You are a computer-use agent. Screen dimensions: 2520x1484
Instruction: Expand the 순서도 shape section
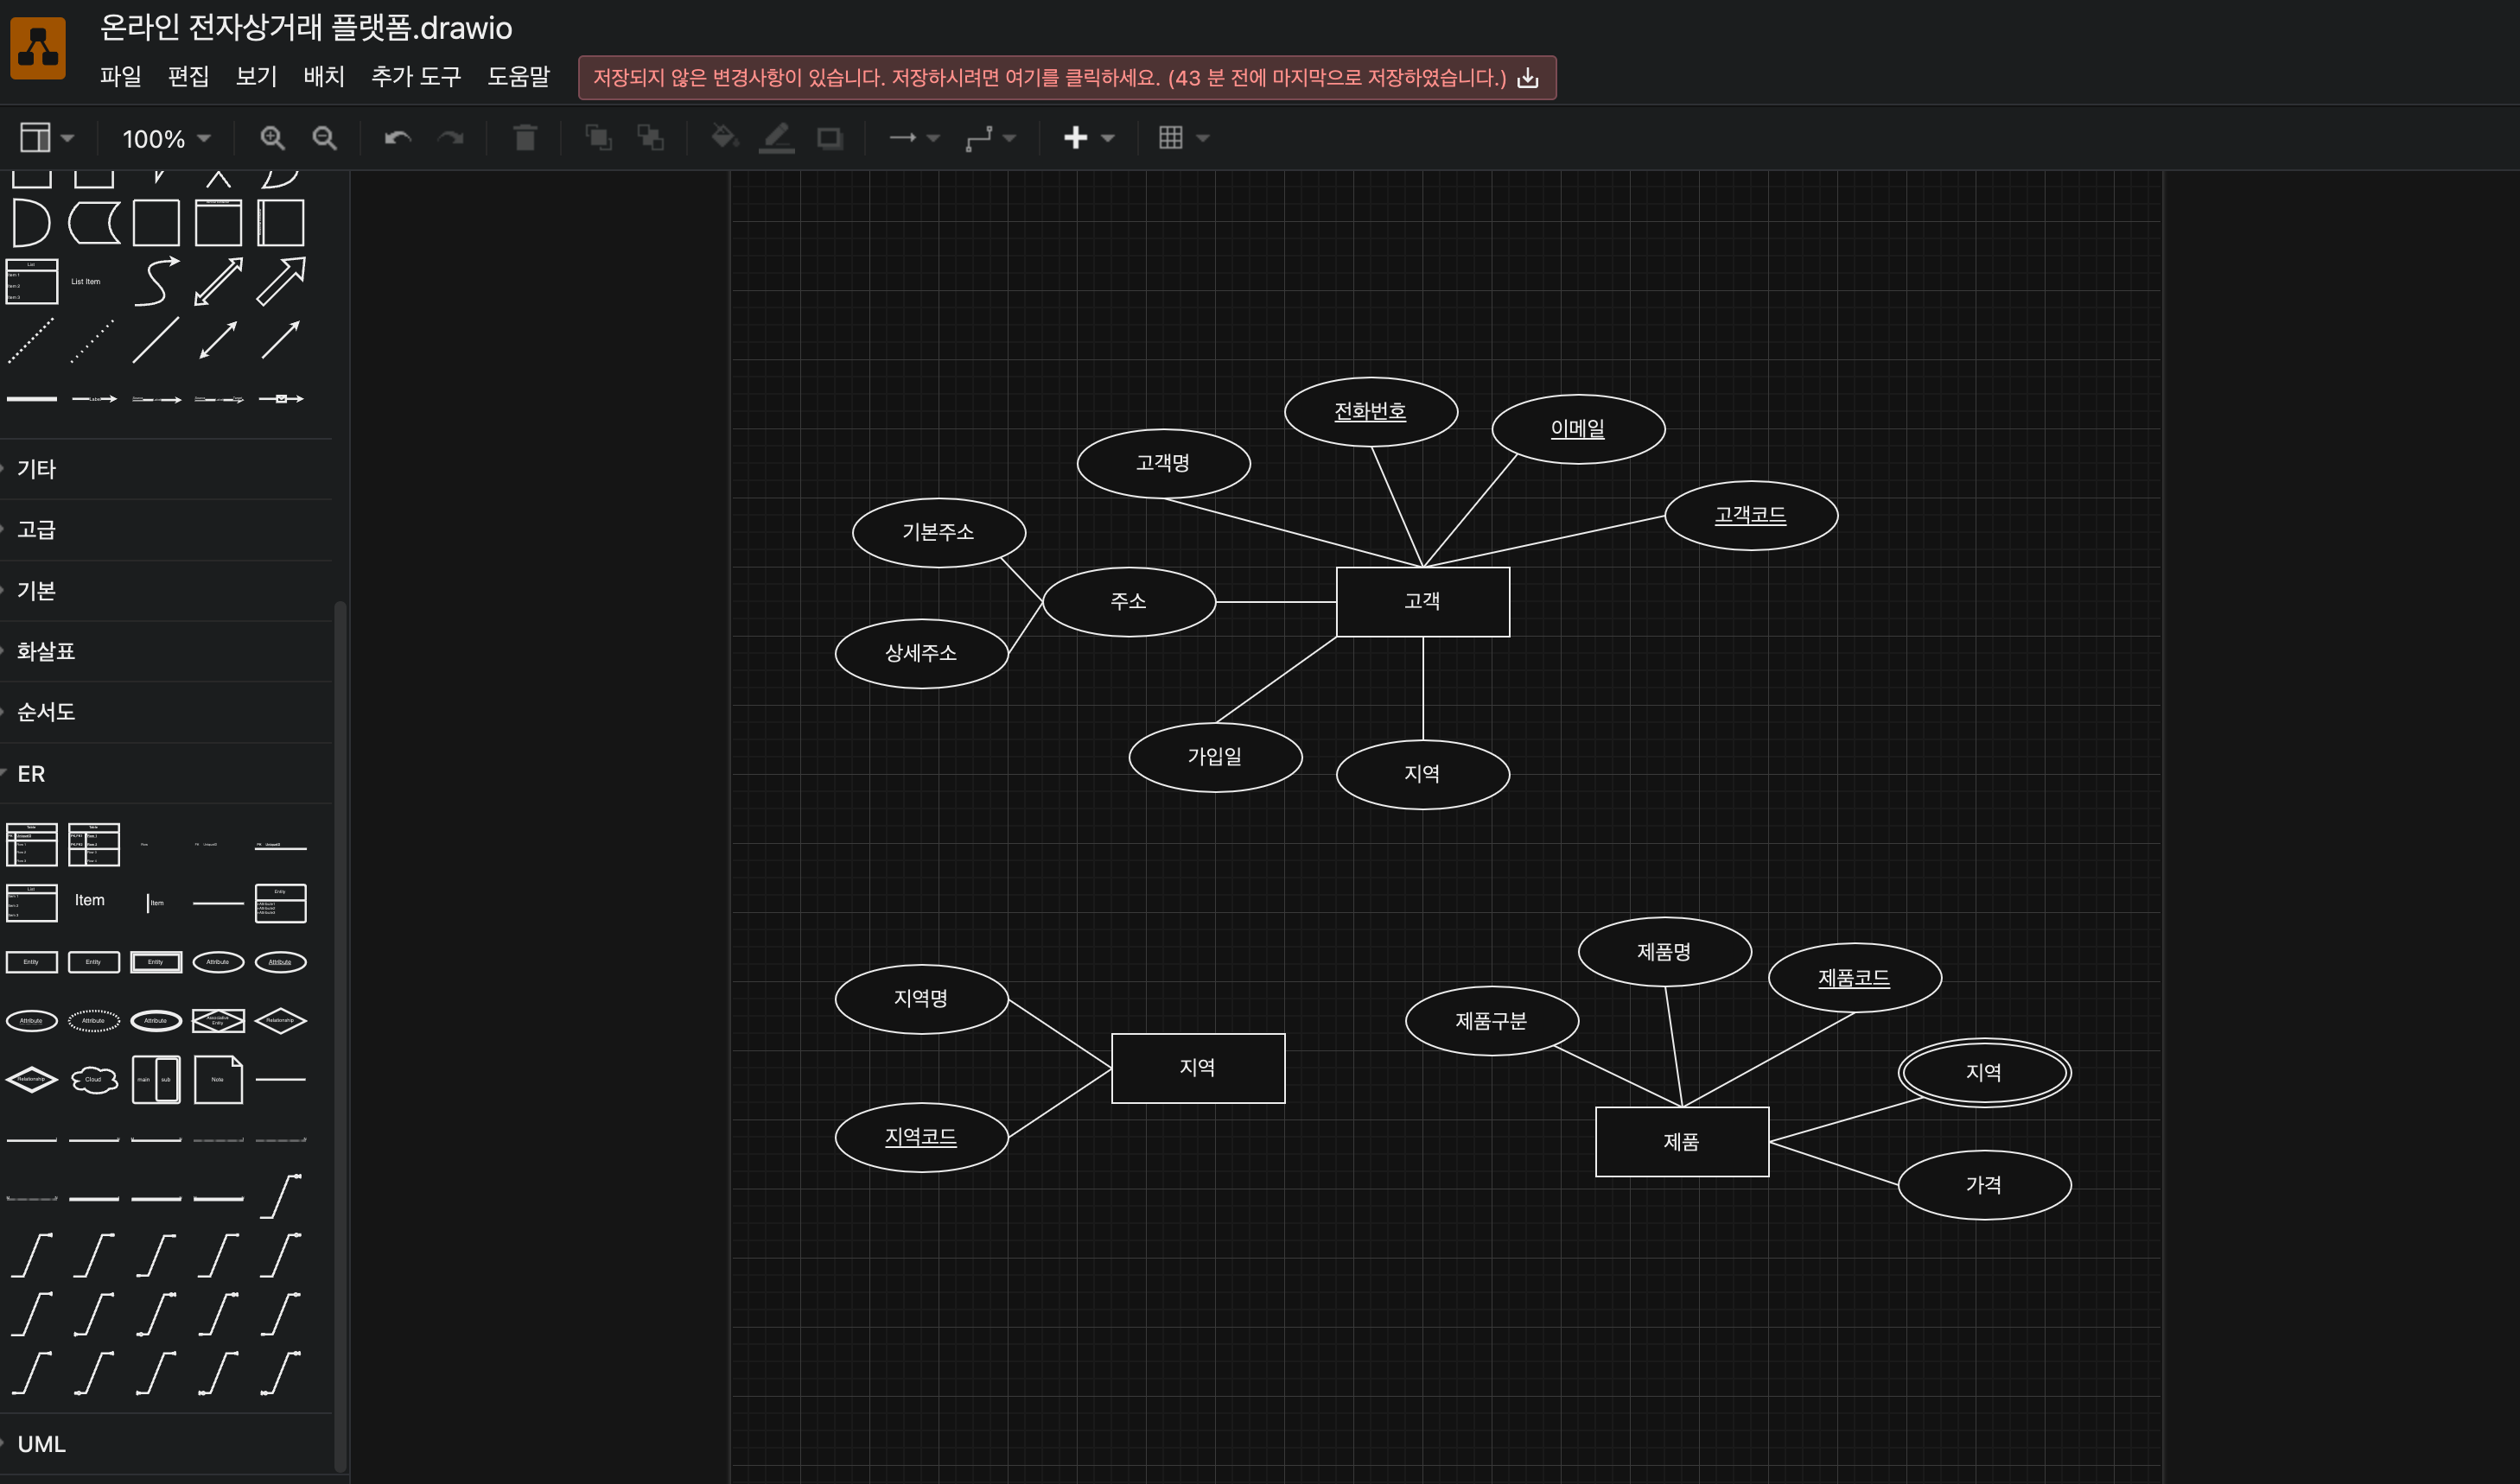click(x=166, y=712)
